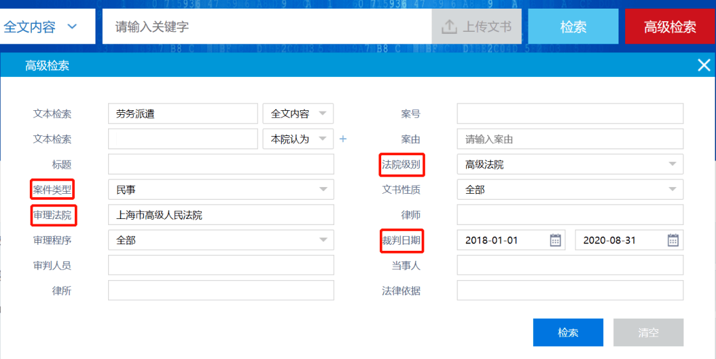Click the plus icon to add text search row

343,139
